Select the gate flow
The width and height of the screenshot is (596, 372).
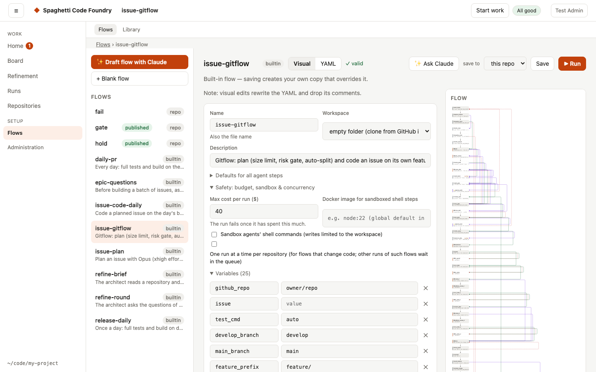point(139,128)
